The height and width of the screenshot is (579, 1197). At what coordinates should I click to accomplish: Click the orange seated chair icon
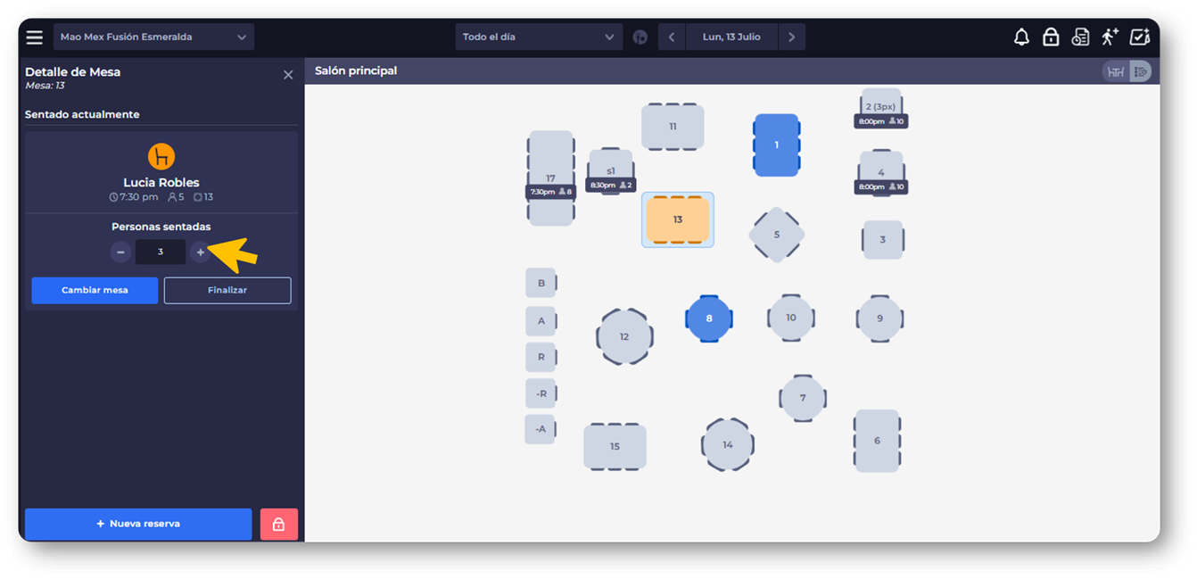coord(161,156)
